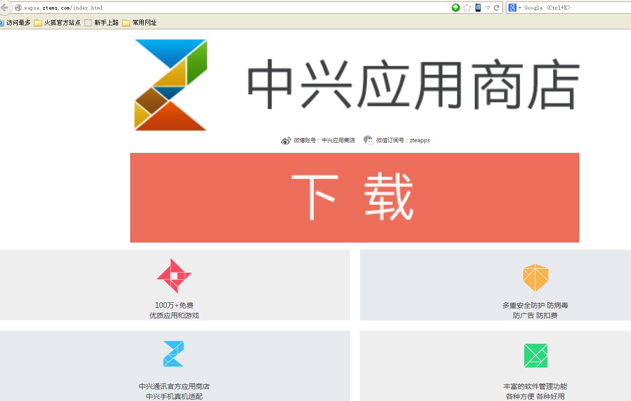
Task: Click the text 中兴通讯官方应用商店
Action: 174,386
